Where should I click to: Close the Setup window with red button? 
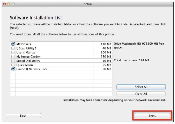[x=3, y=4]
